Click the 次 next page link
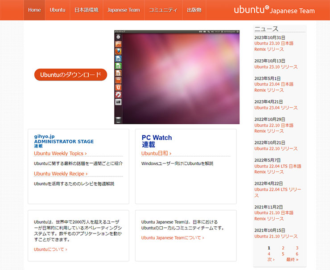 click(271, 259)
